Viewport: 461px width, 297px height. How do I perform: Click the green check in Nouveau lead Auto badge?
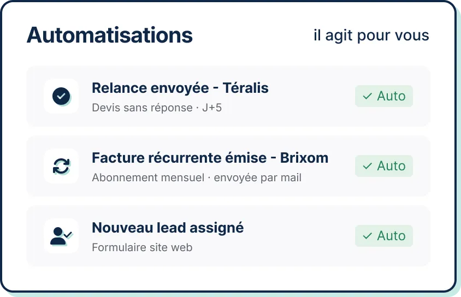tap(368, 236)
